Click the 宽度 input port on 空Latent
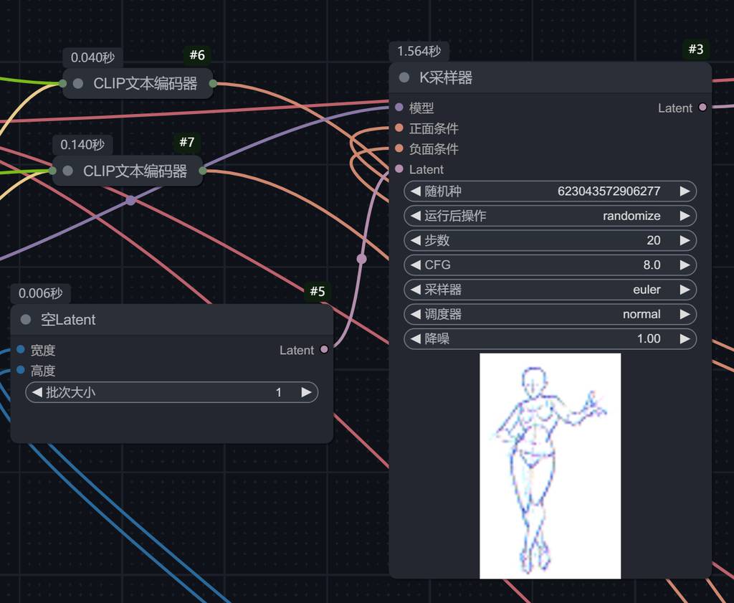Image resolution: width=734 pixels, height=603 pixels. 21,350
